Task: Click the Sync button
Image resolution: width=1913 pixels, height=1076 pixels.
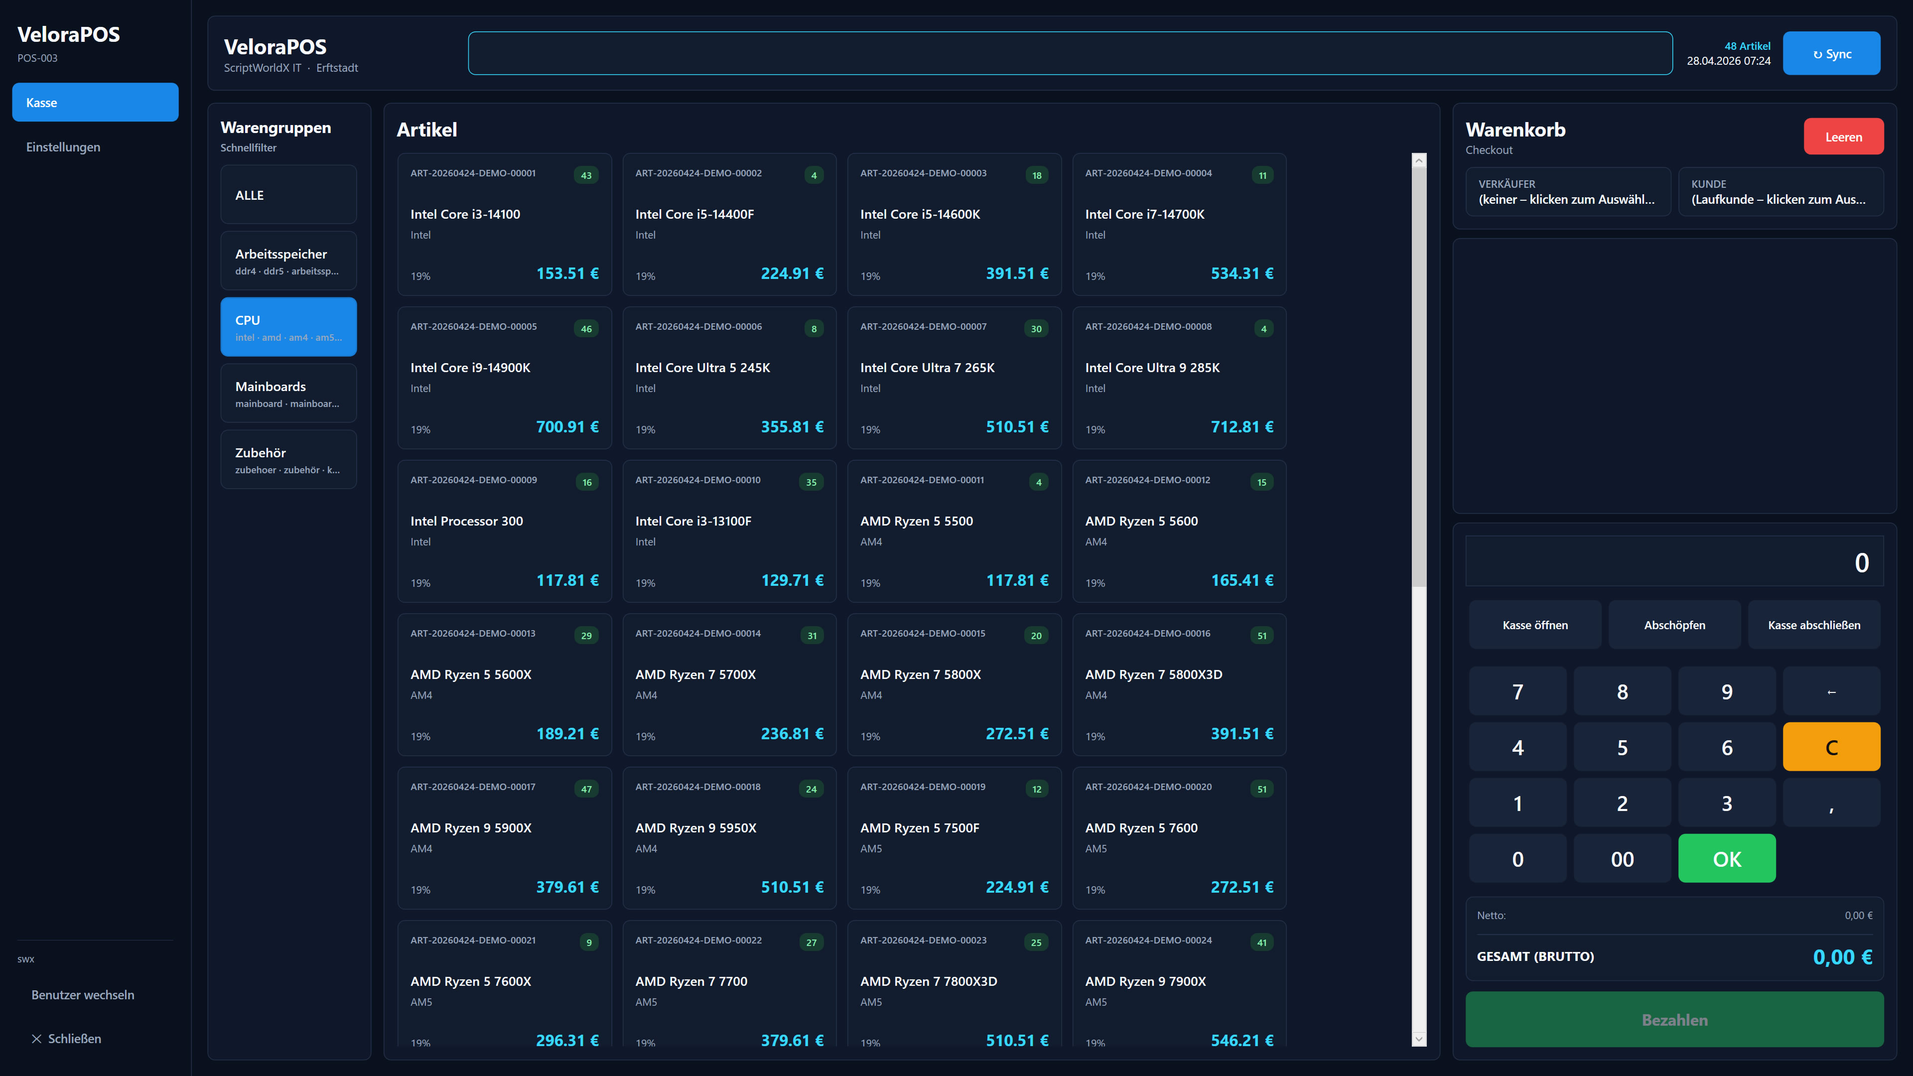Action: (1831, 53)
